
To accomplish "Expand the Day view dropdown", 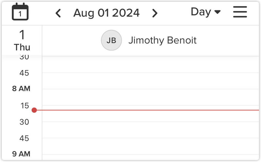I will tap(206, 12).
